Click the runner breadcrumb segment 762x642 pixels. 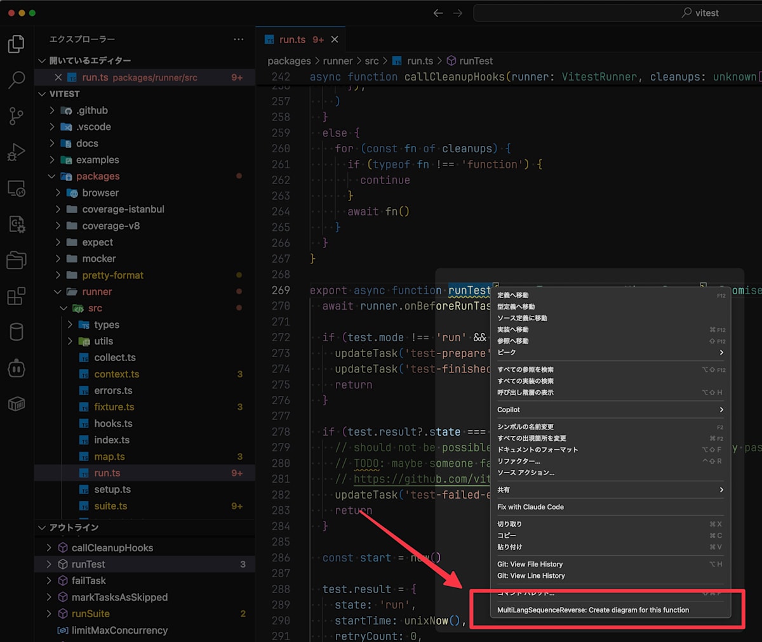(338, 61)
